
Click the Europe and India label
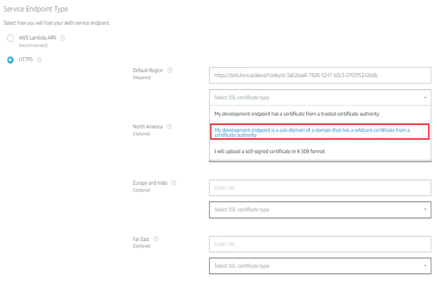[150, 183]
